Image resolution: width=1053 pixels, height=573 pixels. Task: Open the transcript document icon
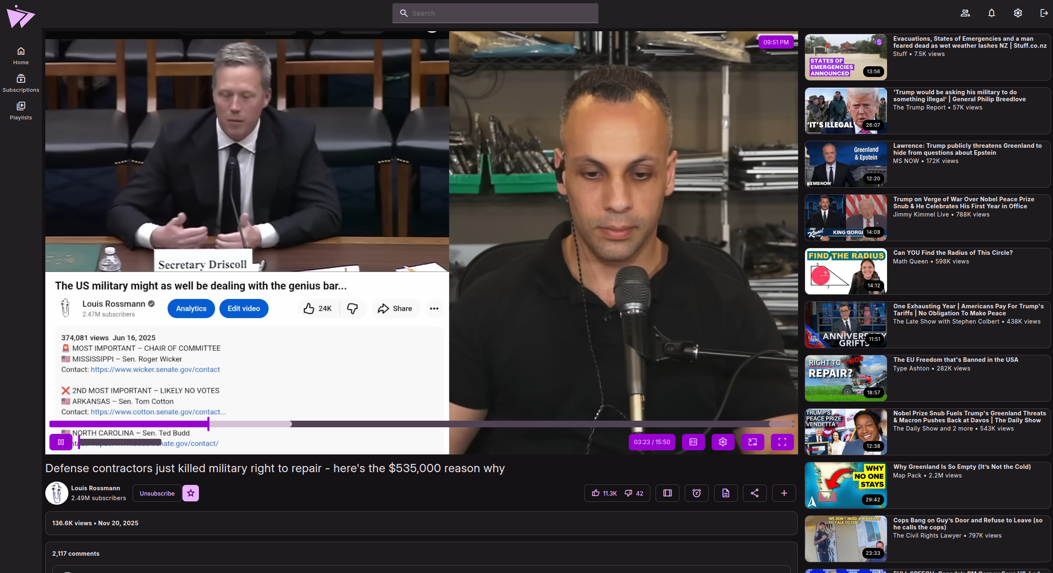coord(726,493)
